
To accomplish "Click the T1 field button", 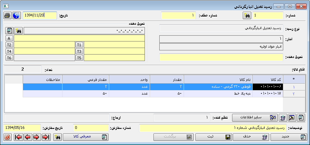I will (79, 45).
